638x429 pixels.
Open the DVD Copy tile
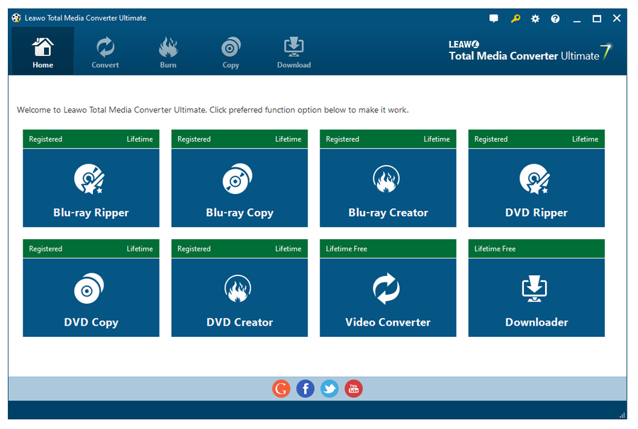(x=91, y=297)
